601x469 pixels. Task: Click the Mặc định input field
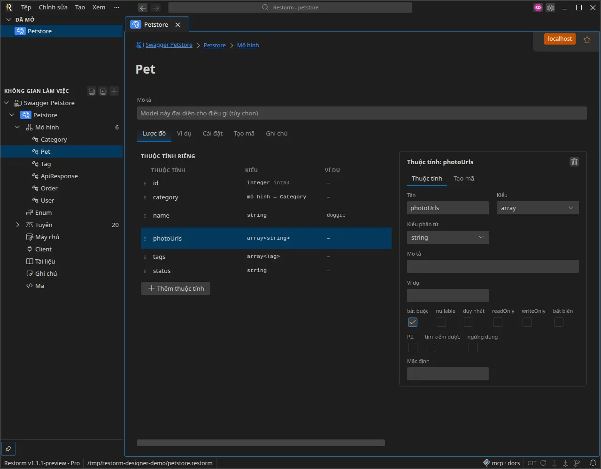click(448, 374)
